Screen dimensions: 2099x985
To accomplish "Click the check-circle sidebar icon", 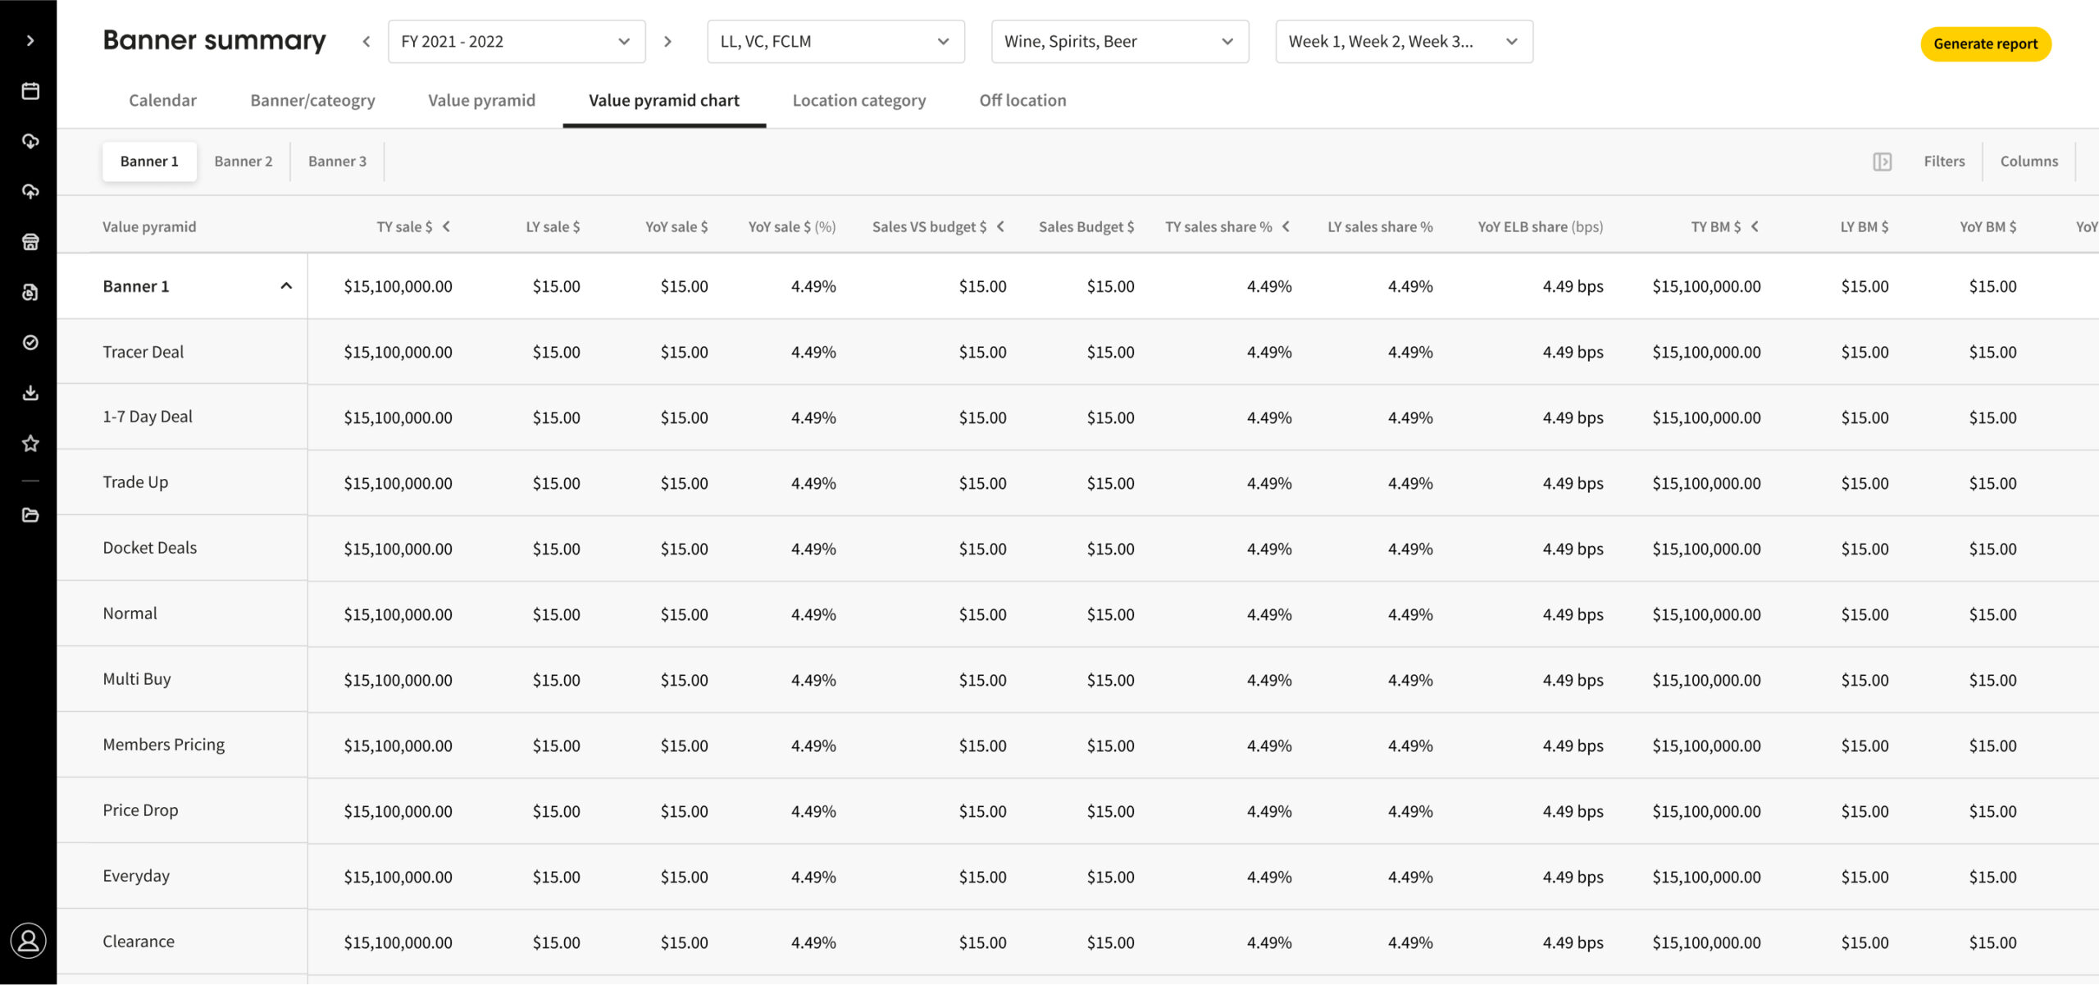I will [x=30, y=342].
